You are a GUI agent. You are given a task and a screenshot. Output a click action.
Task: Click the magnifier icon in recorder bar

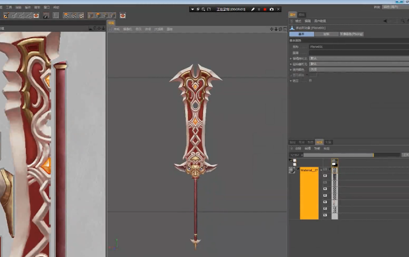click(203, 9)
